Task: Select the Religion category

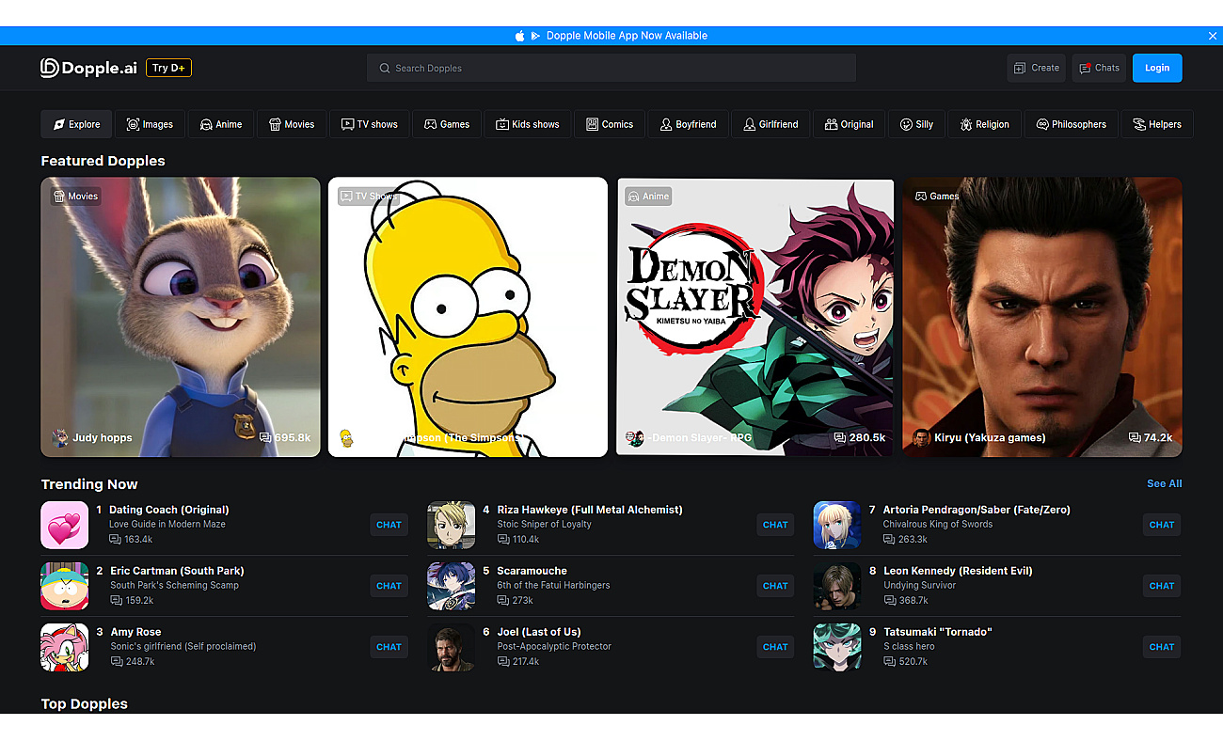Action: coord(985,124)
